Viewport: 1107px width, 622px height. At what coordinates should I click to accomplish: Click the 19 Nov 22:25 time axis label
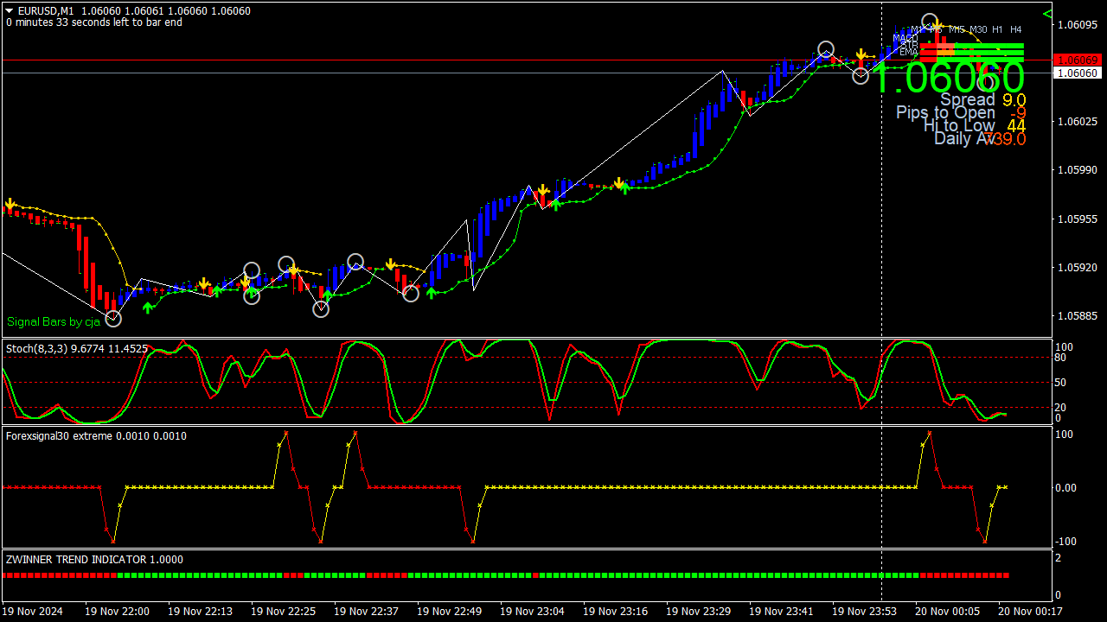(283, 612)
